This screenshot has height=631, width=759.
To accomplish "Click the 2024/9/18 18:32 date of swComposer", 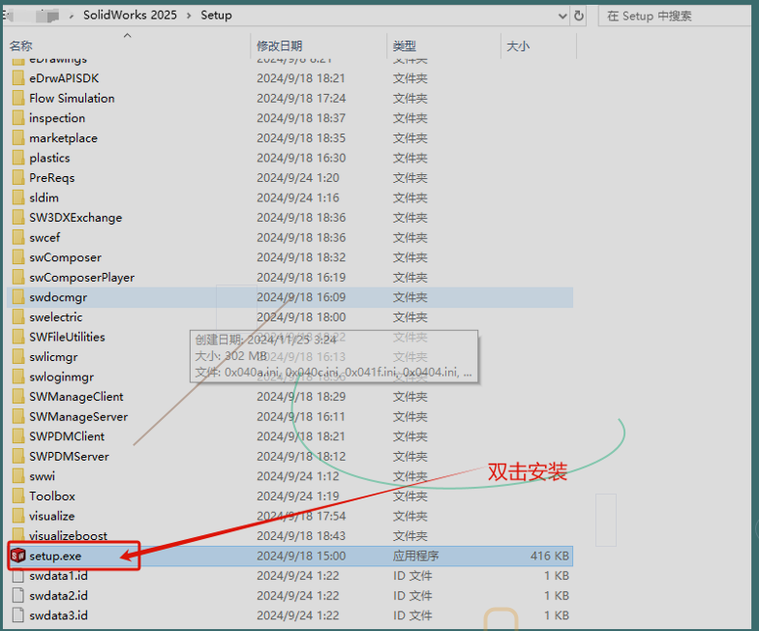I will pyautogui.click(x=301, y=257).
